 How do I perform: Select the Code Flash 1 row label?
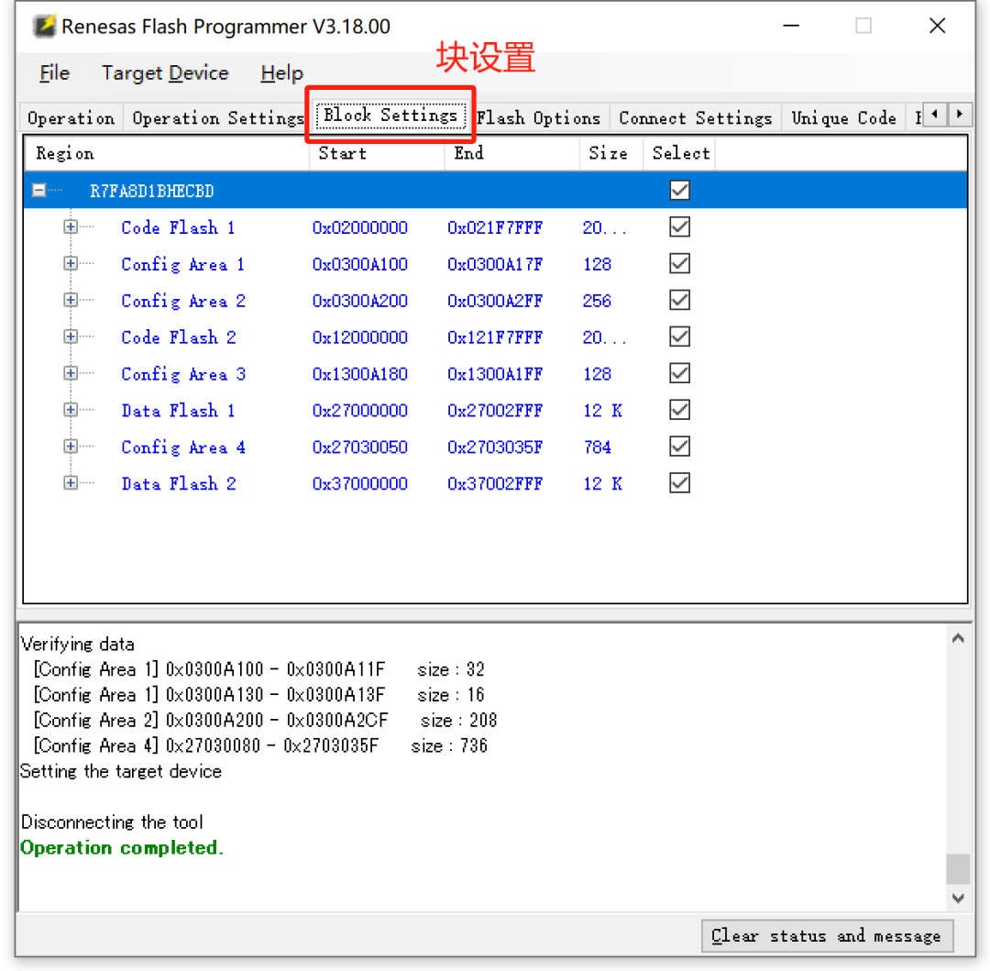pos(178,227)
